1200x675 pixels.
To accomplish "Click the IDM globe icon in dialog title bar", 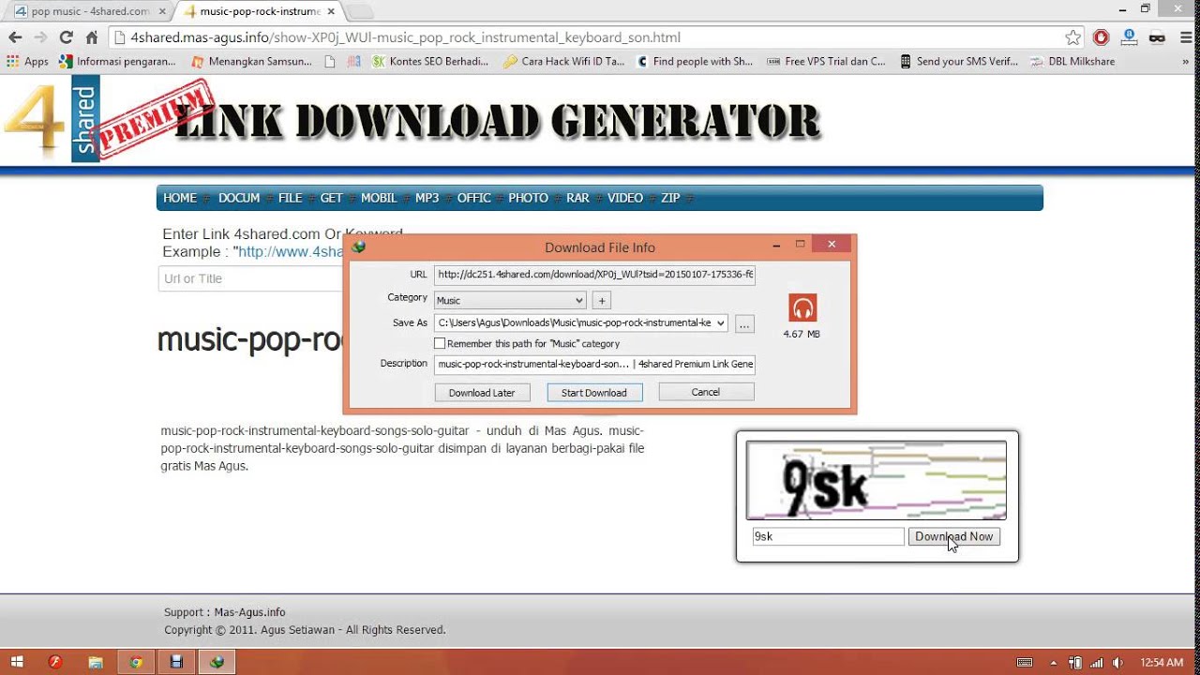I will tap(358, 247).
